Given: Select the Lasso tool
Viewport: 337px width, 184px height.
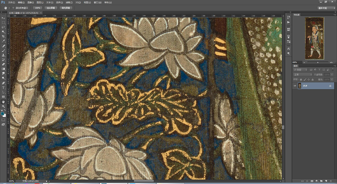Looking at the screenshot, I should (3, 27).
